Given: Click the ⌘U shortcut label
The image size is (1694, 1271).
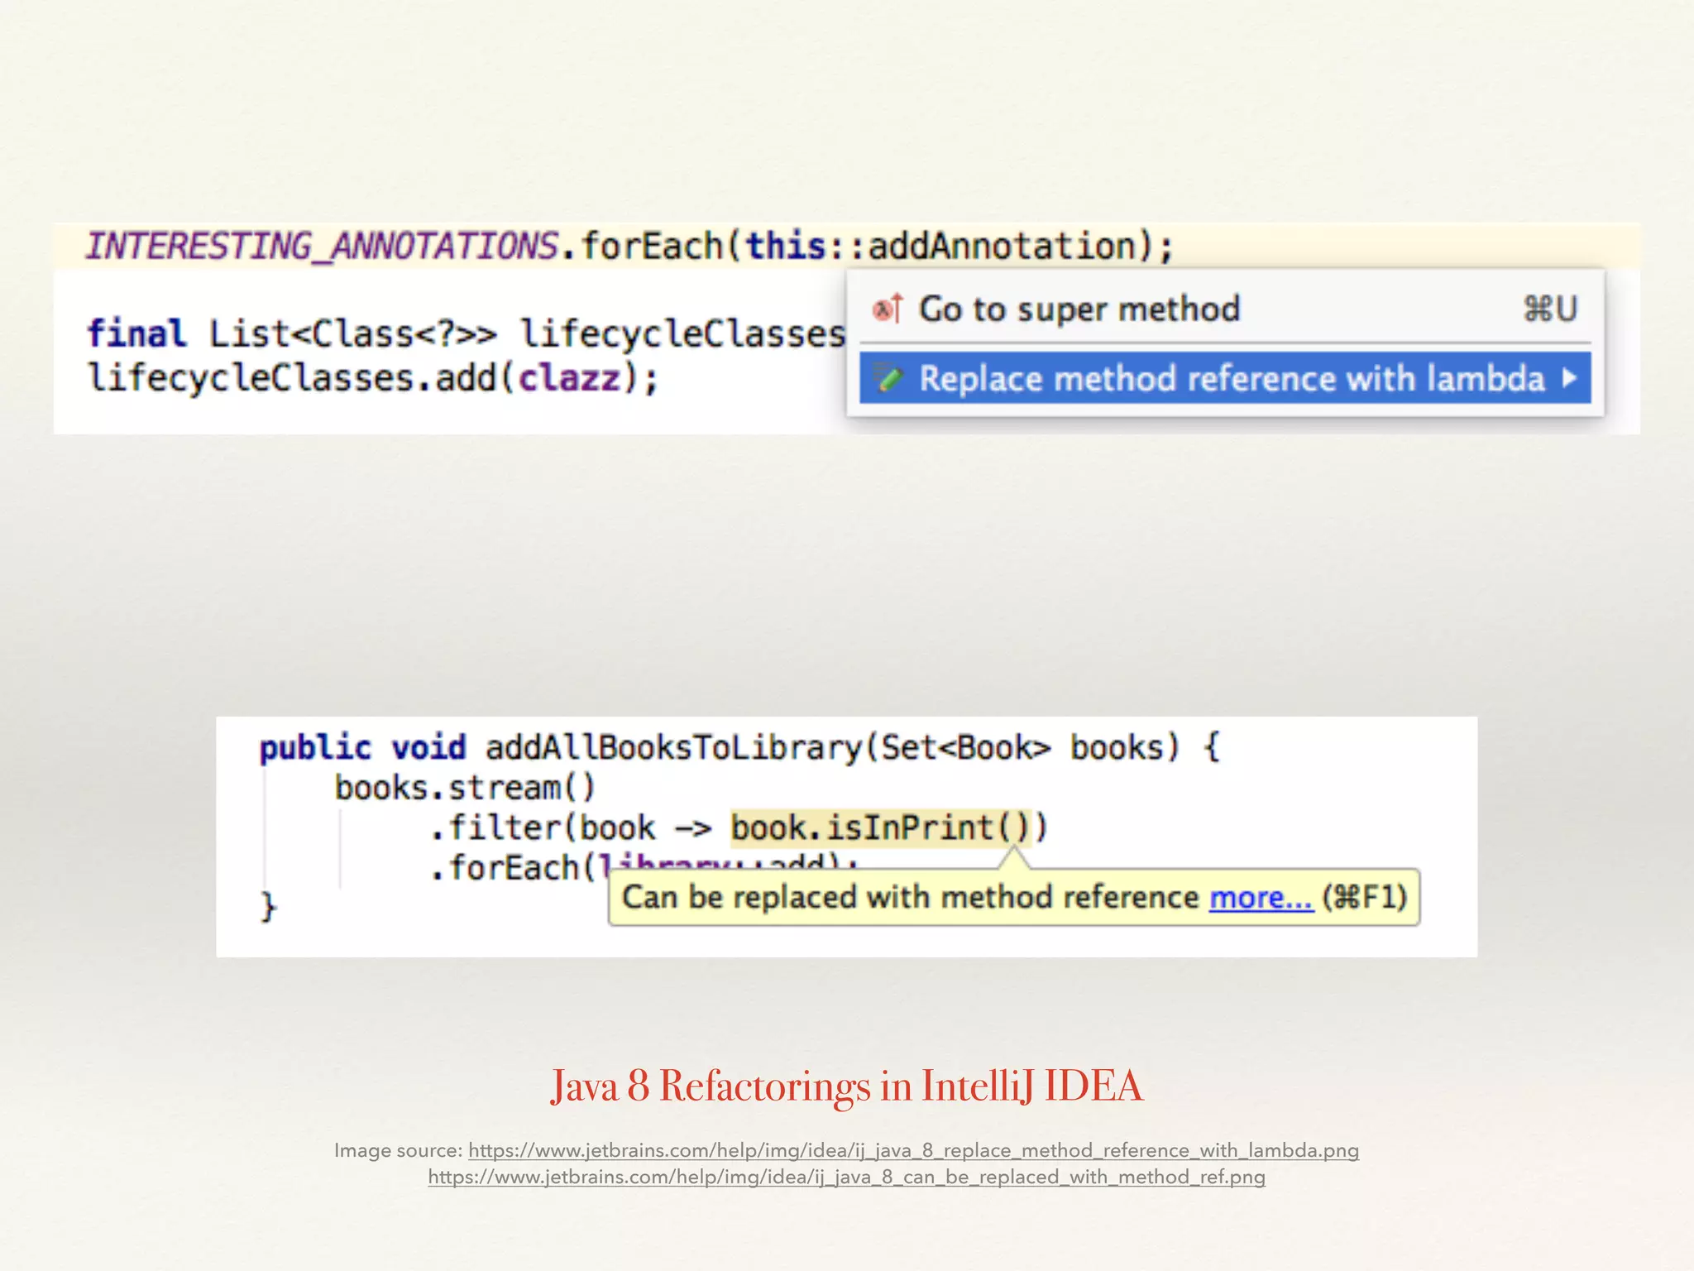Looking at the screenshot, I should [1551, 309].
